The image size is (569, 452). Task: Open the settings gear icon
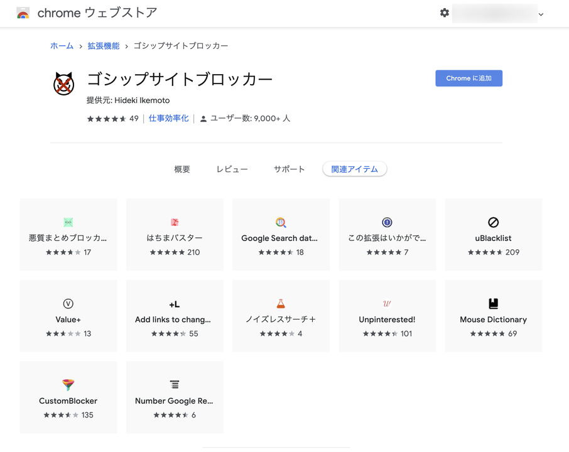pos(445,13)
